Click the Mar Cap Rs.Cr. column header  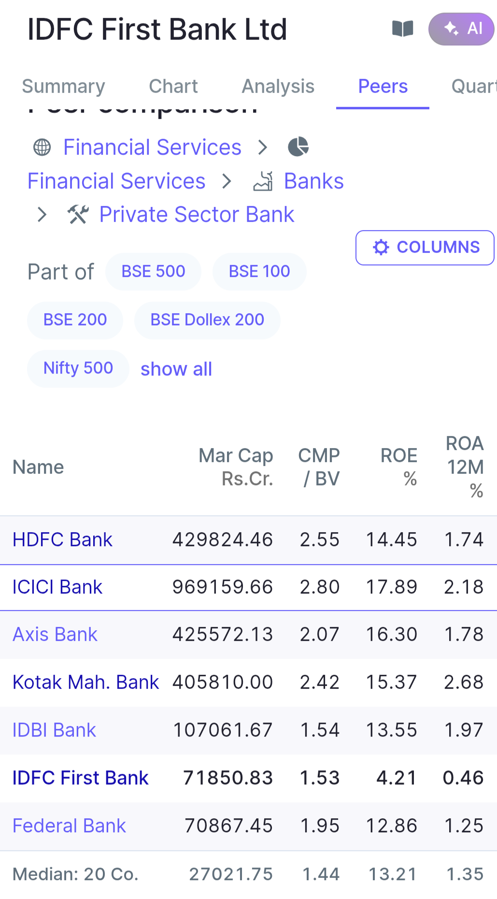[x=236, y=467]
